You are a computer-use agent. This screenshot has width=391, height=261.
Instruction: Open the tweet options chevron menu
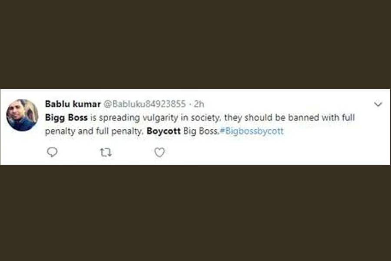click(378, 104)
